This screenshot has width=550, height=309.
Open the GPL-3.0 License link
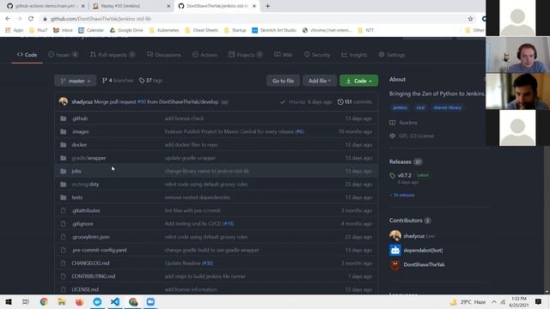(412, 136)
